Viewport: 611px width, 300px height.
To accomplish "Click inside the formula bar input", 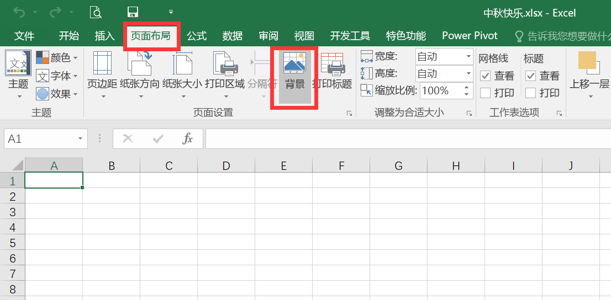I will [408, 138].
